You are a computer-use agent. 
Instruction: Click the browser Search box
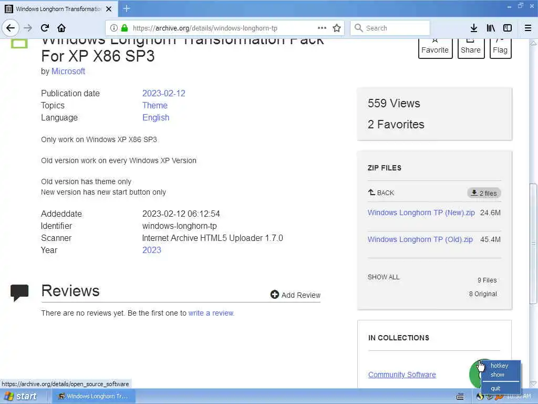pos(390,28)
